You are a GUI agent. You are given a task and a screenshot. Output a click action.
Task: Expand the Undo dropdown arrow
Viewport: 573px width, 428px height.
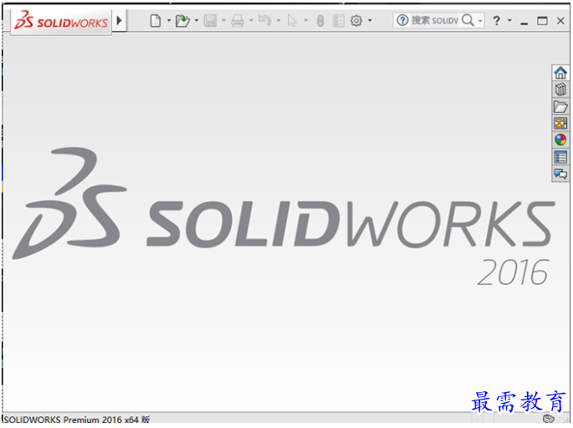pyautogui.click(x=279, y=21)
